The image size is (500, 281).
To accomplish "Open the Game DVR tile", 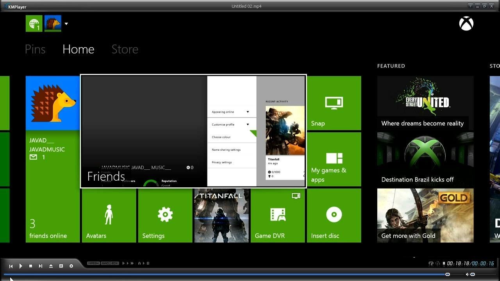I will [x=278, y=215].
